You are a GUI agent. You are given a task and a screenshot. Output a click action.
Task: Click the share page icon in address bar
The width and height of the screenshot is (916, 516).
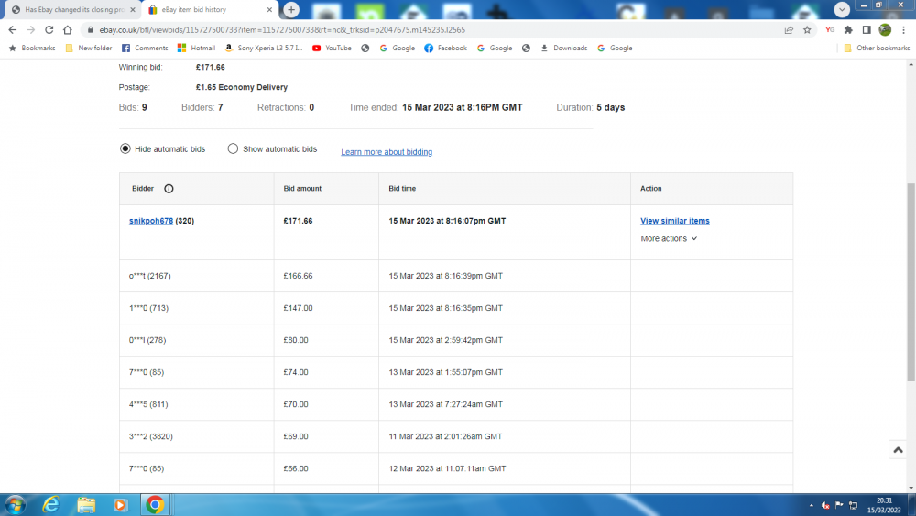[x=789, y=29]
